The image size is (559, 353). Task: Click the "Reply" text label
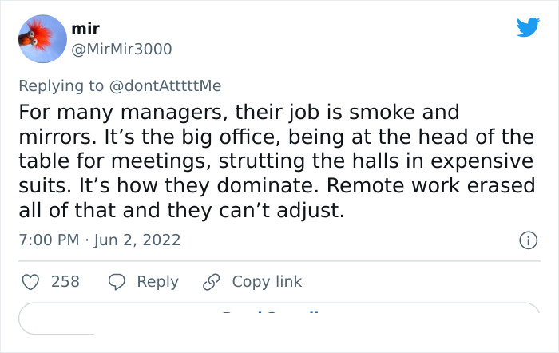point(157,281)
